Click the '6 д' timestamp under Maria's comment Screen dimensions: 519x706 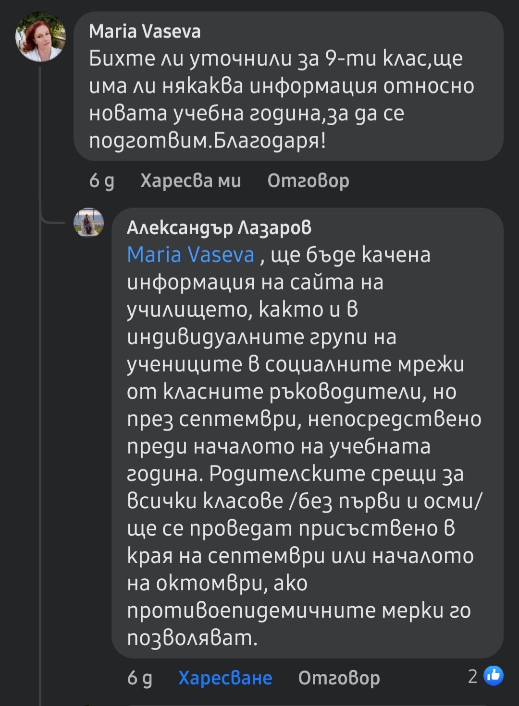101,180
